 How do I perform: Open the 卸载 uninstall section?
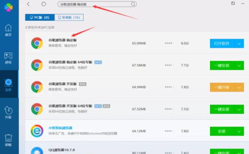pos(8,140)
